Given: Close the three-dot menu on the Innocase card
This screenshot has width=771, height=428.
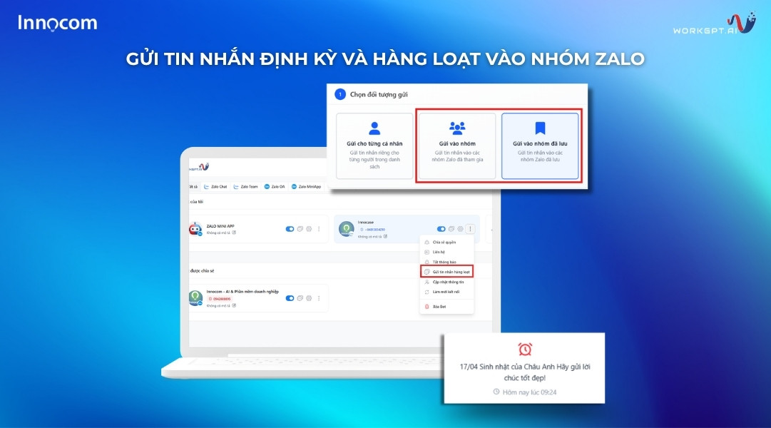Looking at the screenshot, I should 470,229.
